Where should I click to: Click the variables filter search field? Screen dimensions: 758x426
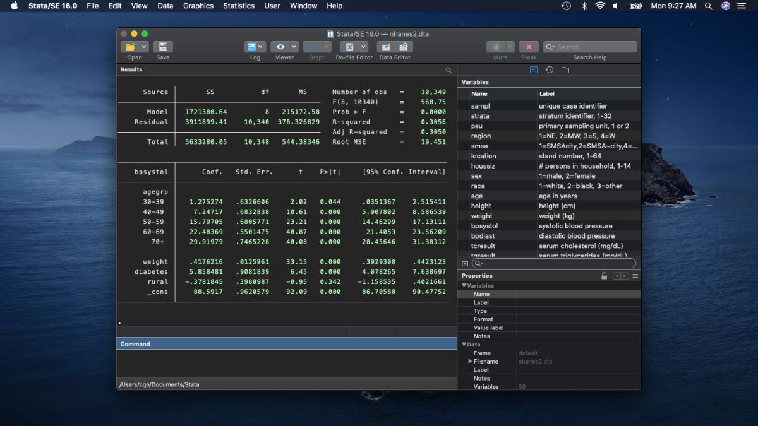554,263
